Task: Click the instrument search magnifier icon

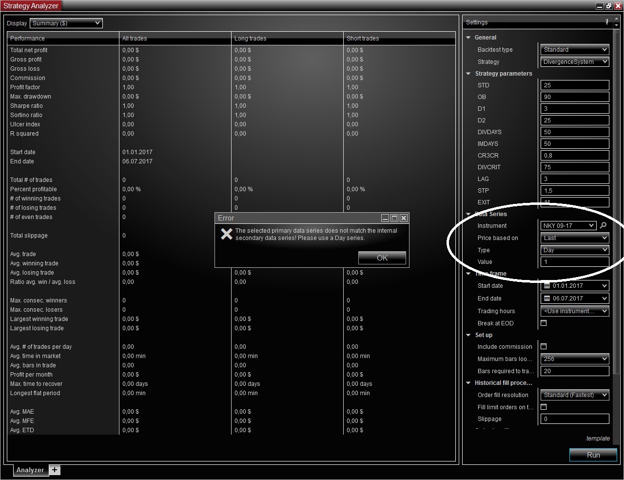Action: pyautogui.click(x=604, y=225)
